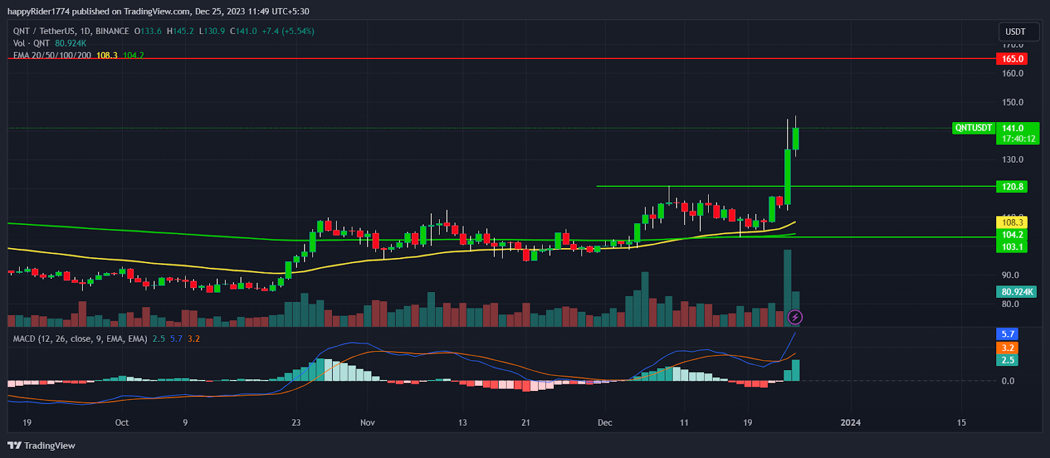The width and height of the screenshot is (1050, 458).
Task: Click the 141.0 current price label
Action: tap(1013, 129)
